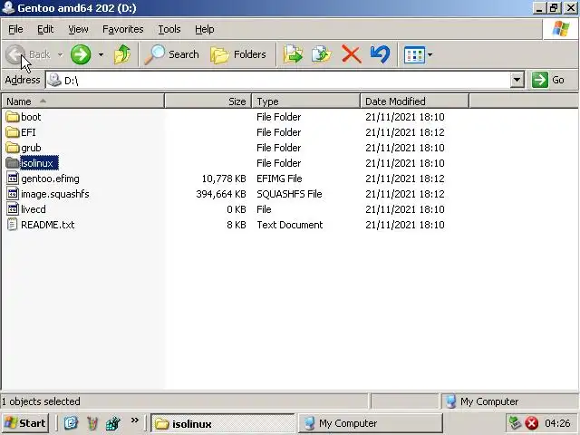Open the Favorites menu
Viewport: 580px width, 435px height.
point(123,29)
